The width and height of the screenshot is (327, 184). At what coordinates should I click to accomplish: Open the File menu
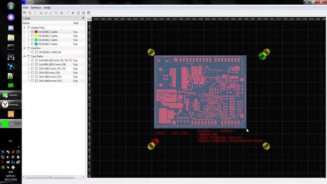coord(26,8)
